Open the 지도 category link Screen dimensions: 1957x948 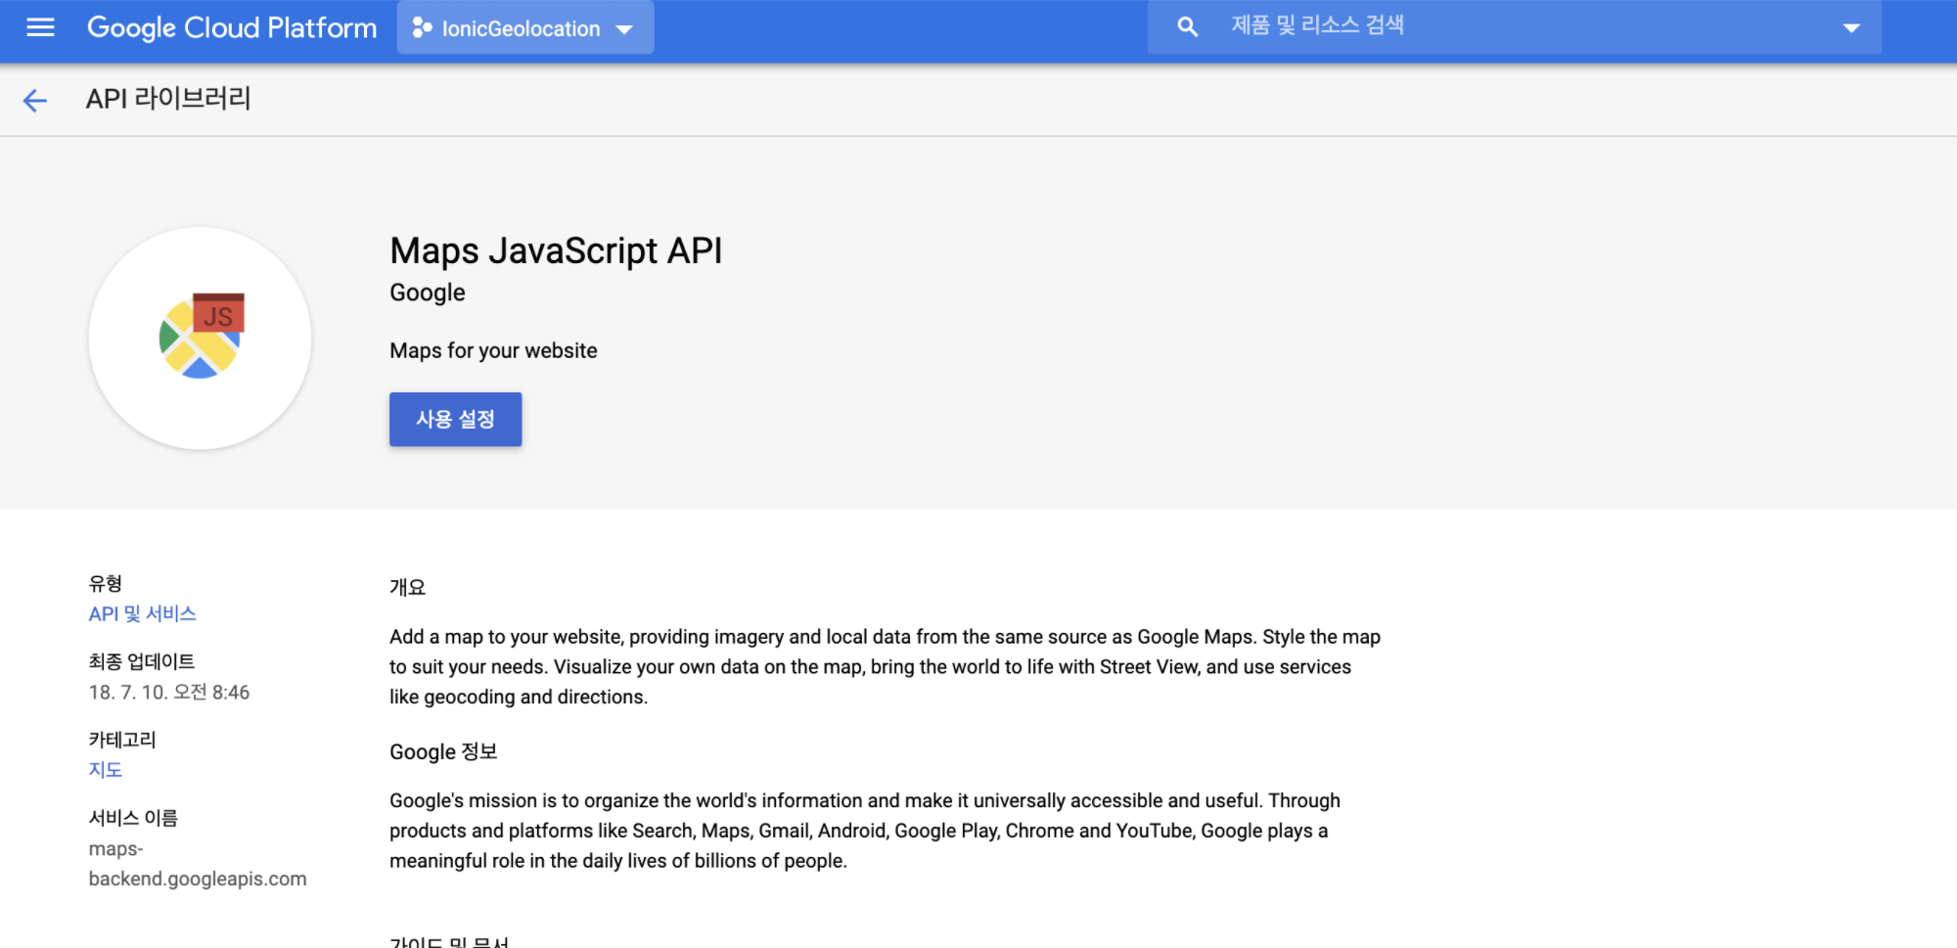coord(106,770)
